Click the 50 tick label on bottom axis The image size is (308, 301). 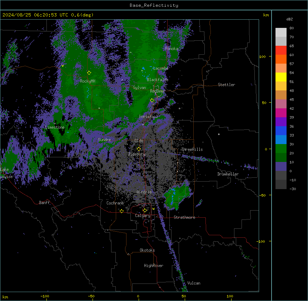pyautogui.click(x=184, y=296)
